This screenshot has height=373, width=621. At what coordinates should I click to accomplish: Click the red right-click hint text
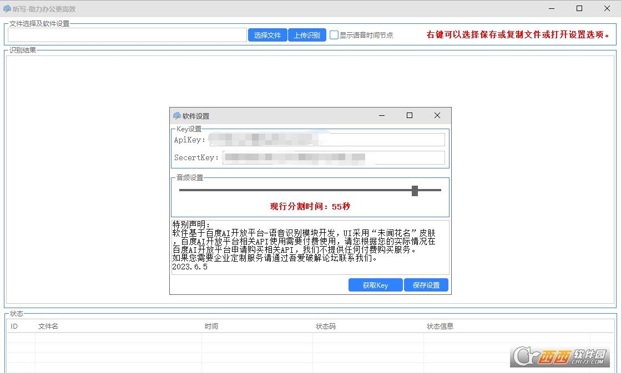click(x=518, y=35)
